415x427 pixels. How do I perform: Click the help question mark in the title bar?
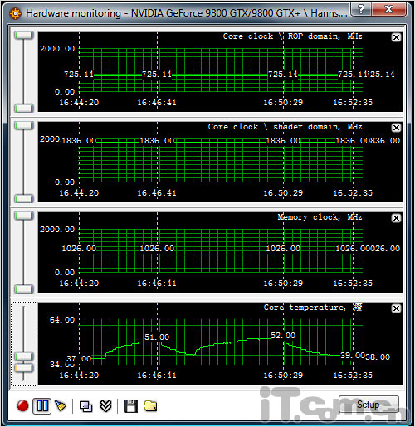[361, 9]
